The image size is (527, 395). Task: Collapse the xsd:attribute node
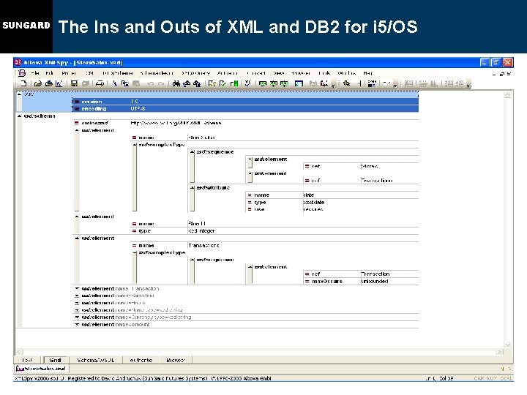[193, 188]
